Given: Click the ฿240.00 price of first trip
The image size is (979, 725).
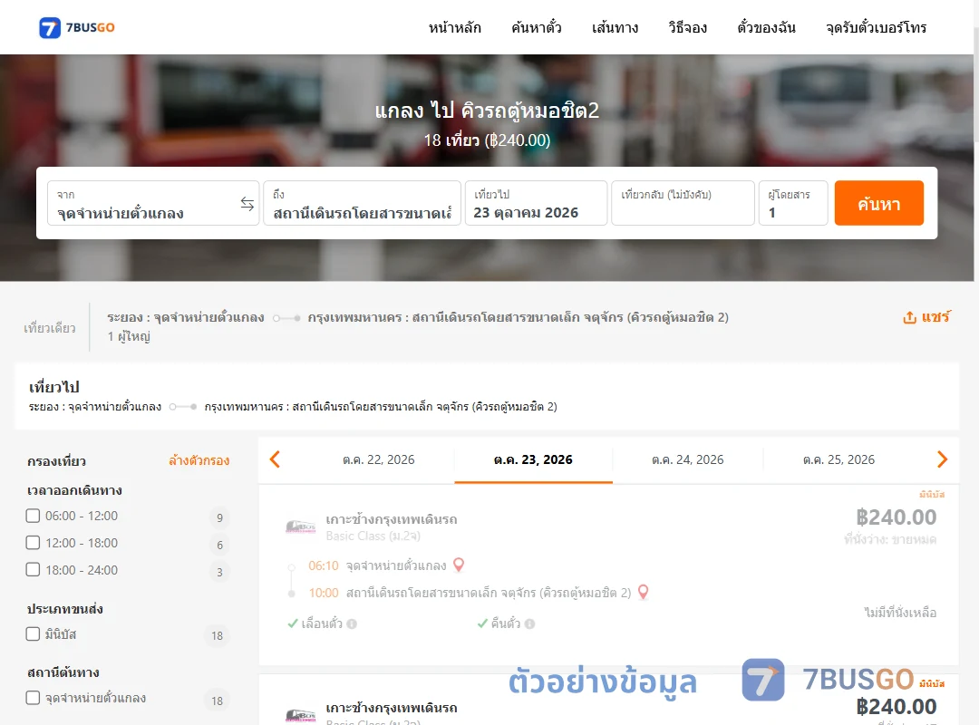Looking at the screenshot, I should (896, 517).
